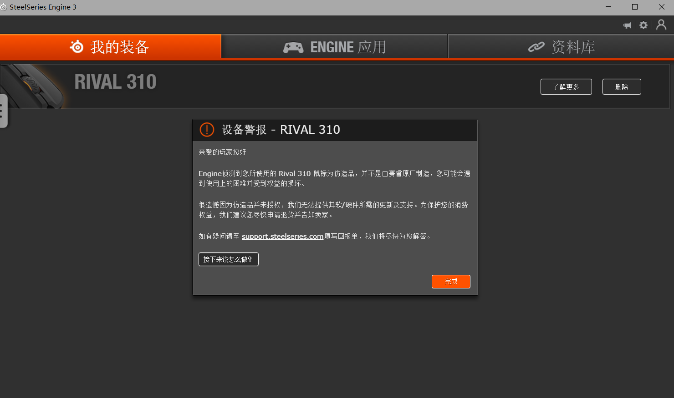
Task: Click the orange 完成 button
Action: pos(451,282)
